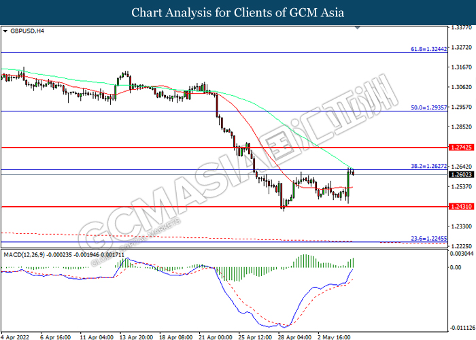476x340 pixels.
Task: Click the 1.32720 price axis value
Action: click(462, 48)
